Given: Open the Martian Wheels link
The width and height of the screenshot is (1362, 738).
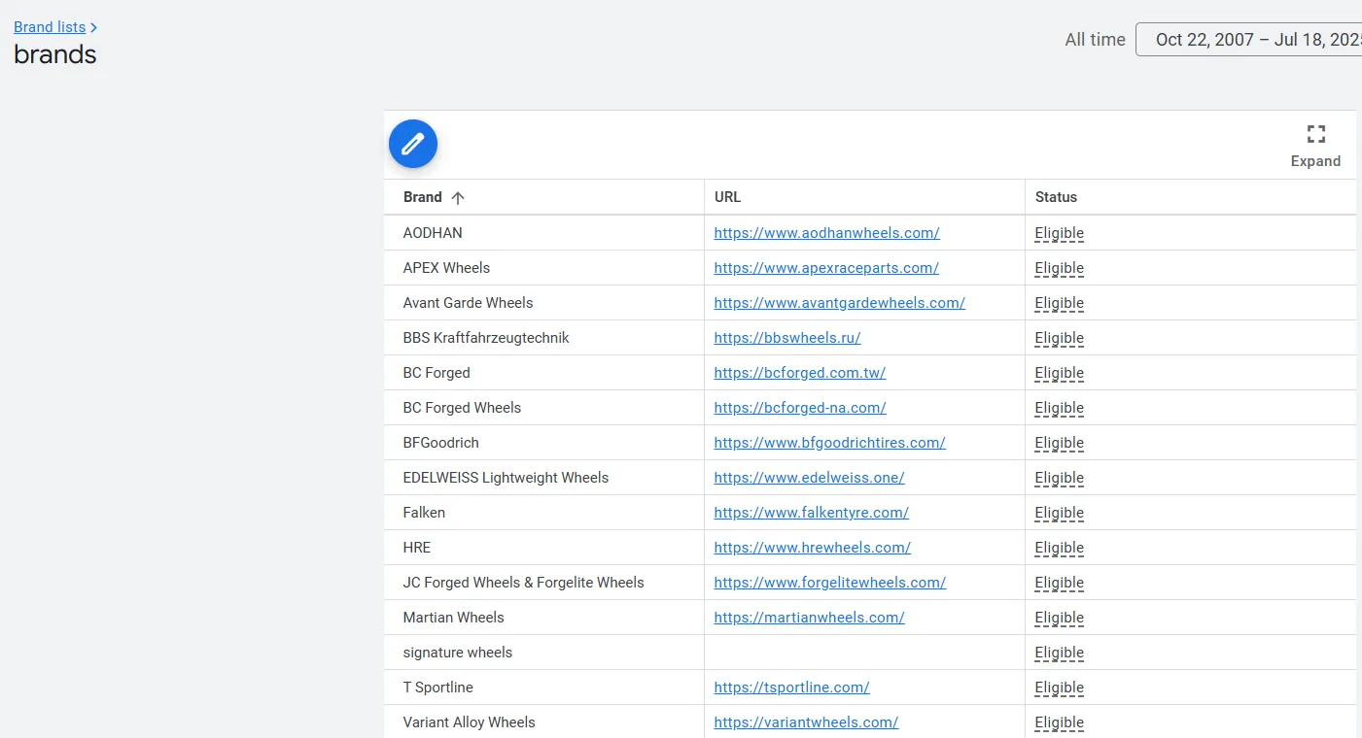Looking at the screenshot, I should 809,617.
